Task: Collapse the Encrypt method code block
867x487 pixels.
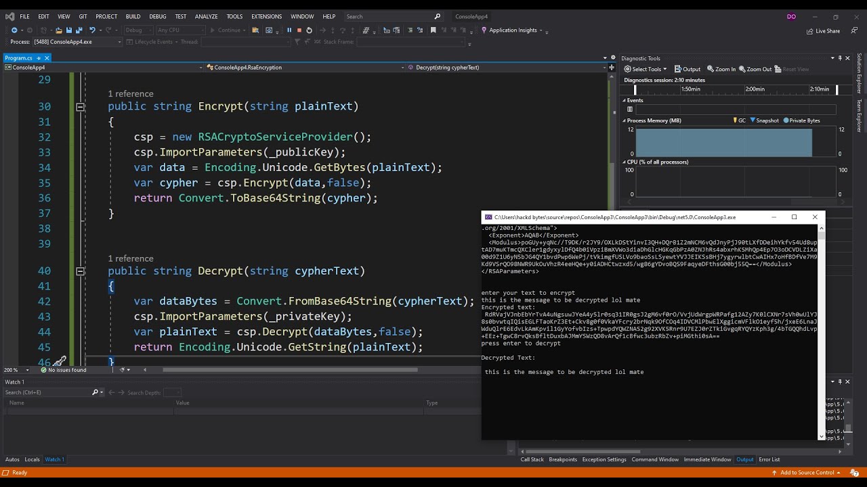Action: [80, 107]
